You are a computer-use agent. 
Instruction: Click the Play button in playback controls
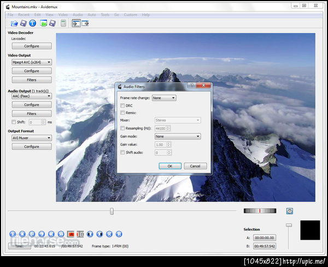(x=13, y=234)
